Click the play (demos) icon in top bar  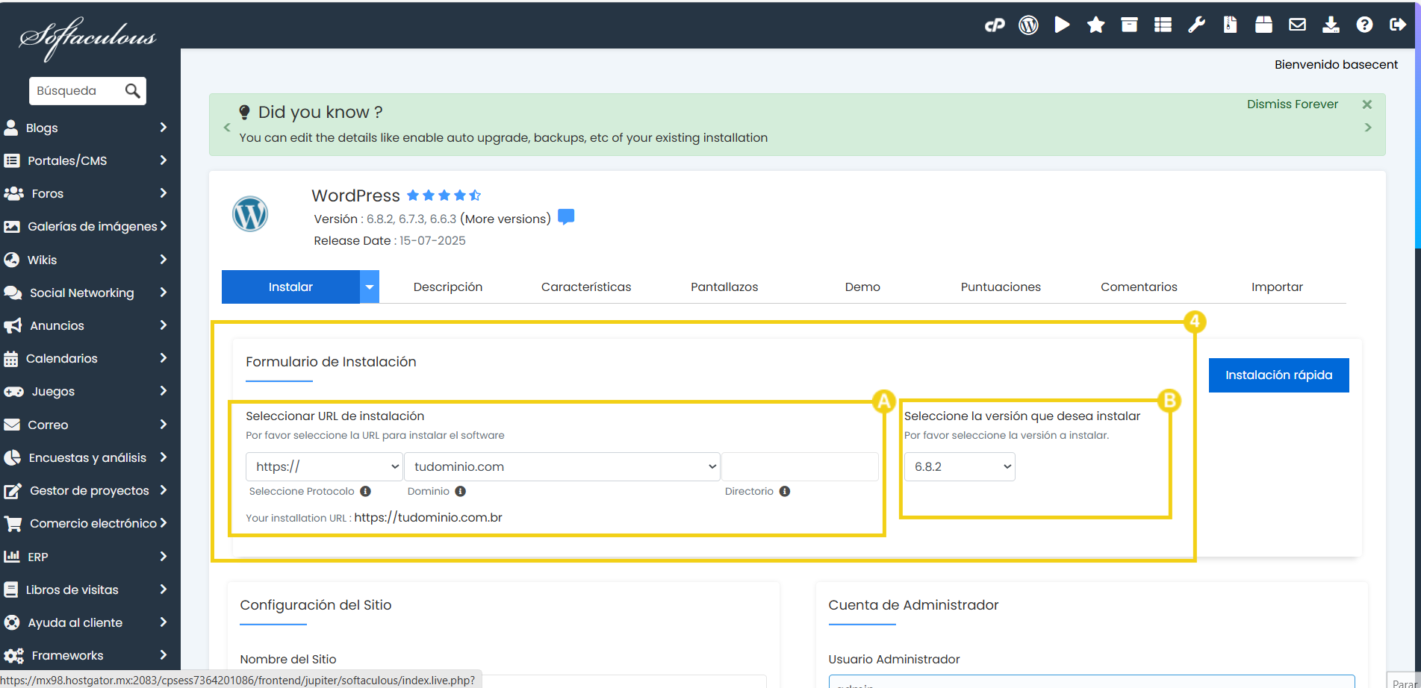click(1062, 25)
